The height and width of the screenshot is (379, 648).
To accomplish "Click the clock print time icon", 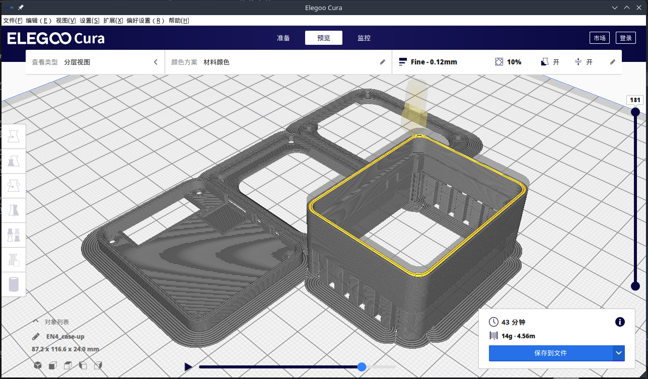I will [494, 322].
